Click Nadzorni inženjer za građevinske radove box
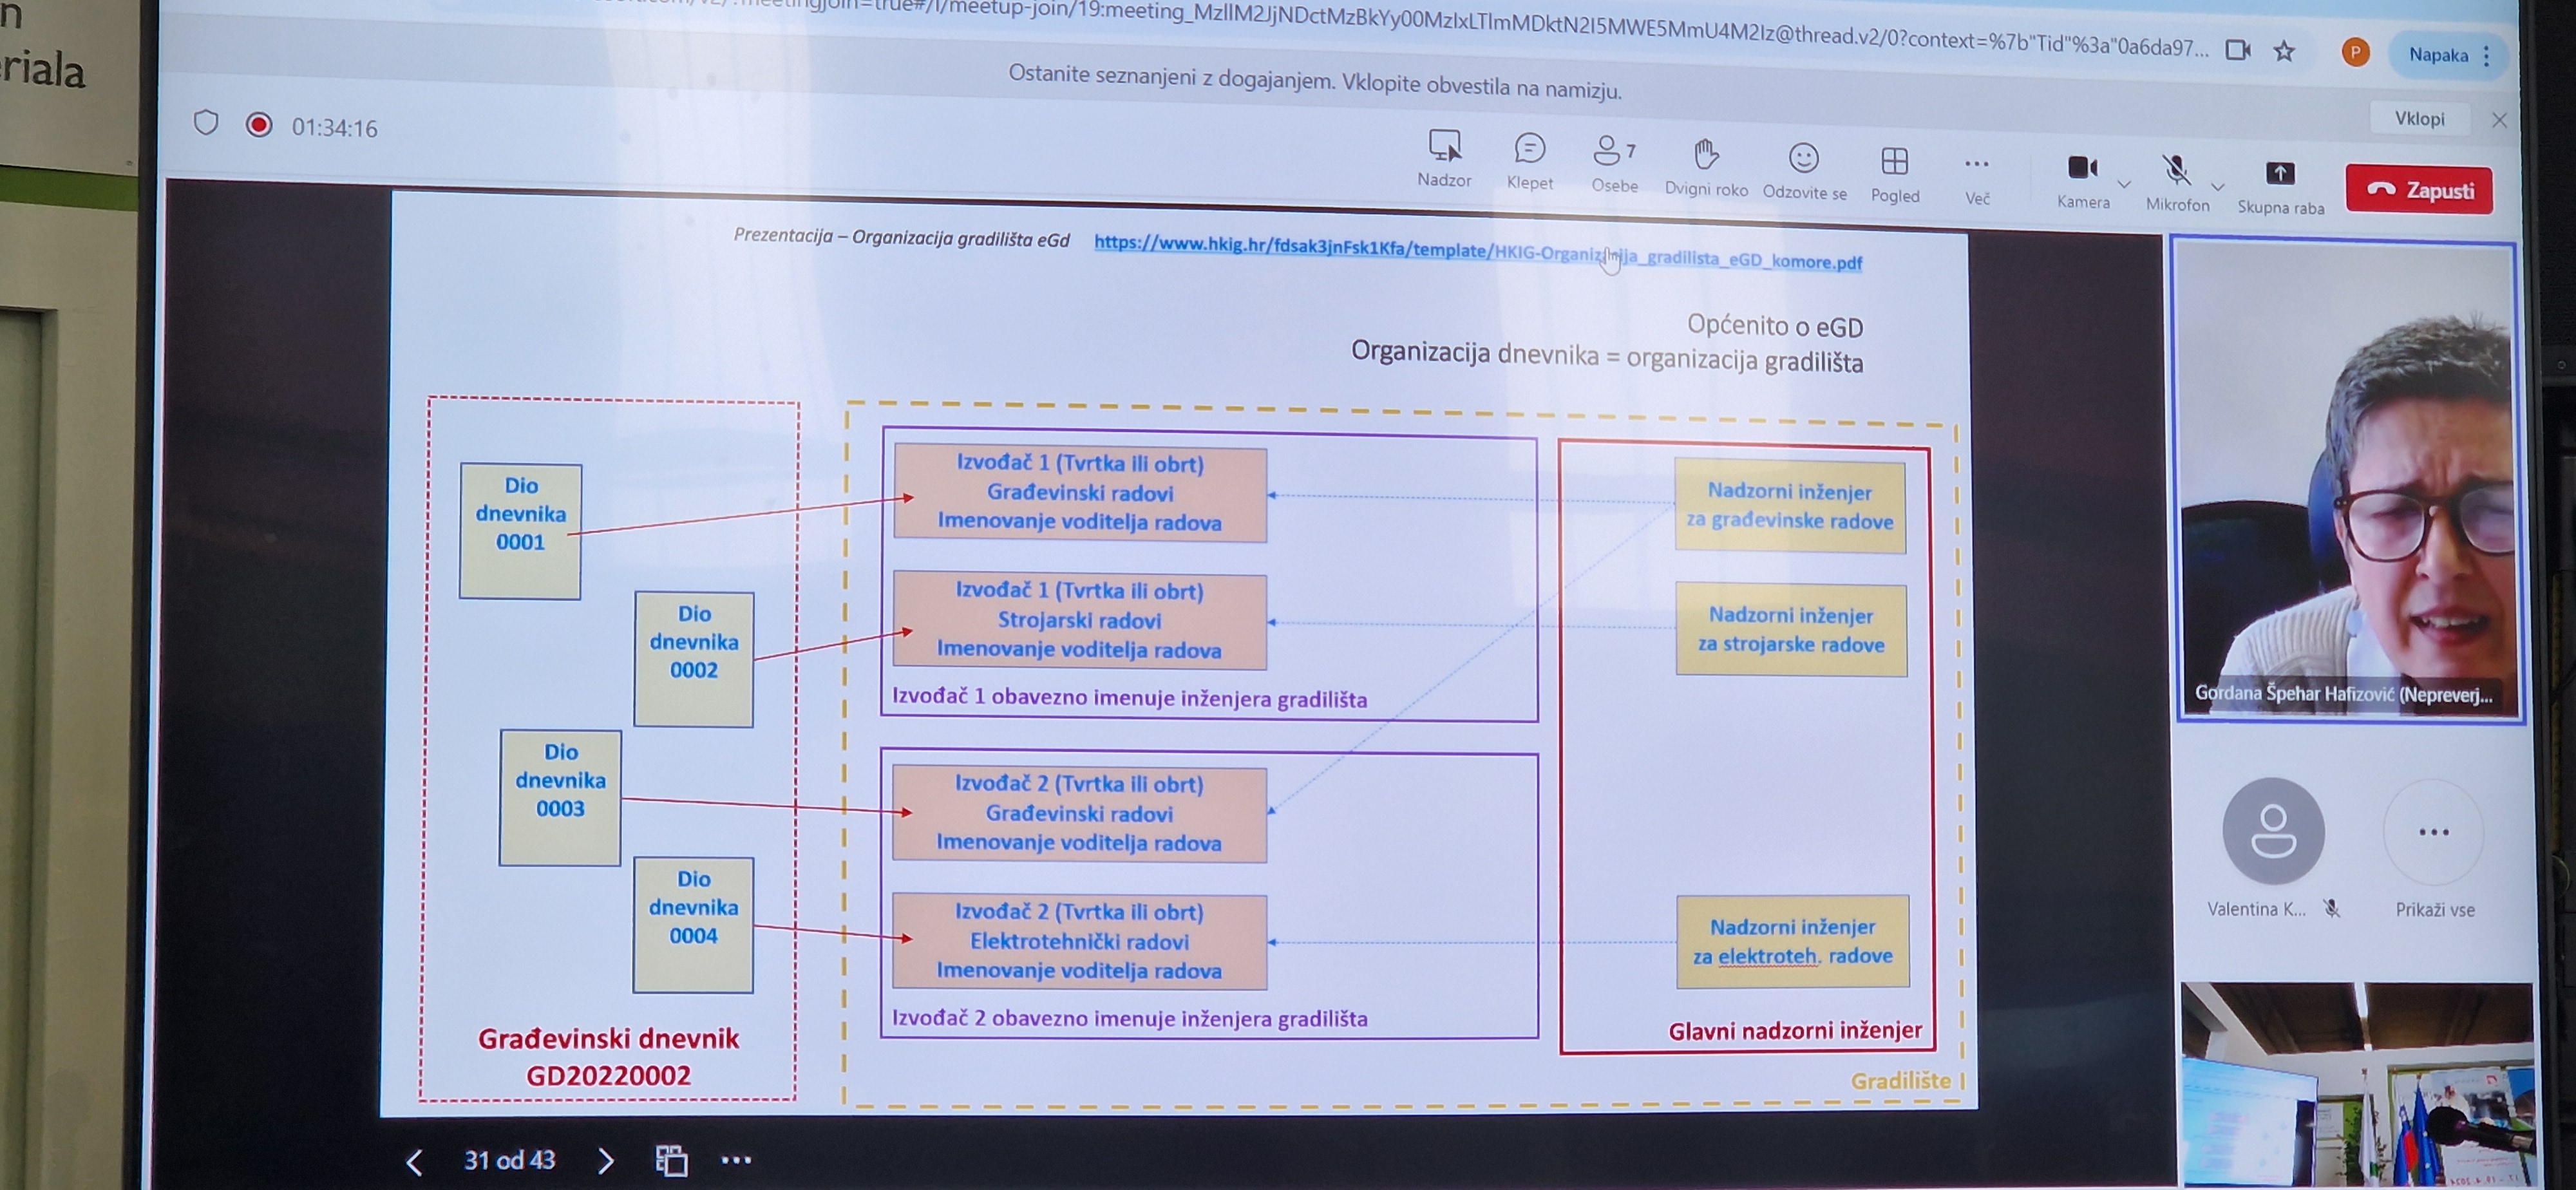The image size is (2576, 1190). pyautogui.click(x=1790, y=506)
